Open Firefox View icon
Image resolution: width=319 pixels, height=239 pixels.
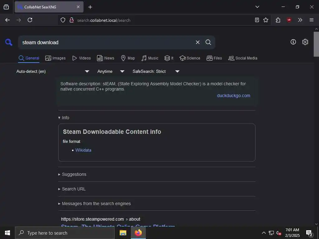(x=6, y=7)
